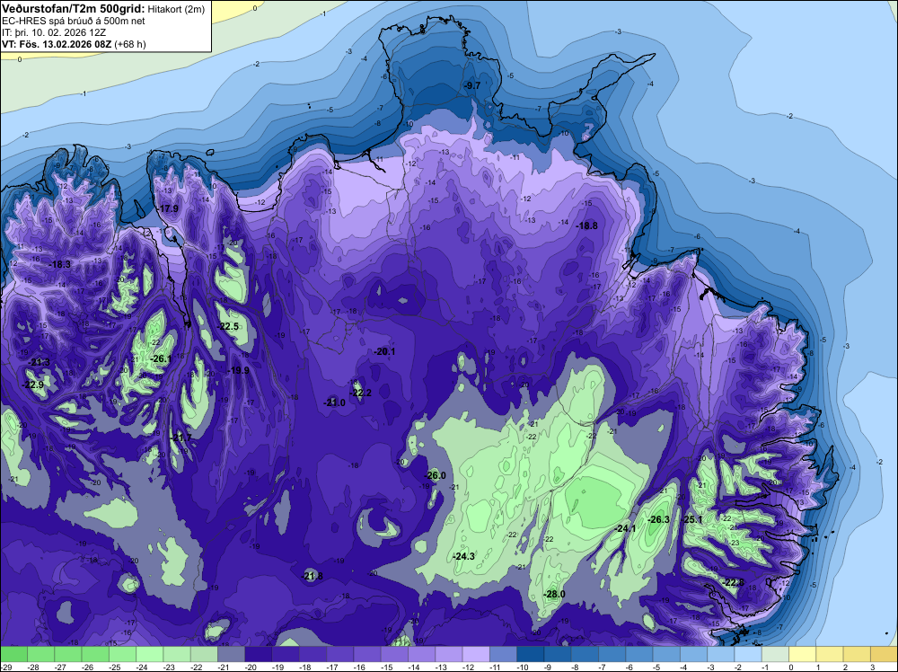
Task: Click the -26.0 temperature value
Action: tap(436, 475)
